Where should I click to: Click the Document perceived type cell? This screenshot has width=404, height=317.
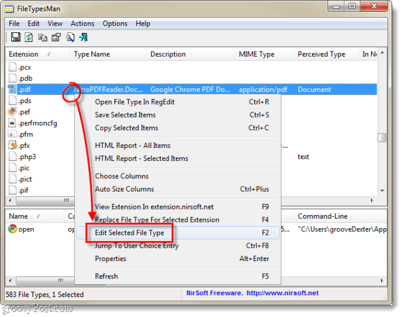pyautogui.click(x=314, y=90)
